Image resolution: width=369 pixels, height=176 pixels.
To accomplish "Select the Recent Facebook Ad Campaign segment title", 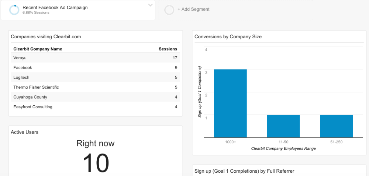I will pyautogui.click(x=55, y=7).
